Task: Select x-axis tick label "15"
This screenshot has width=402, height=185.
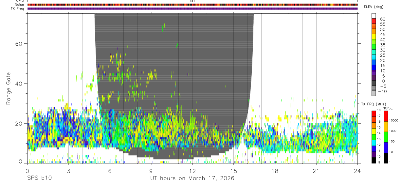Action: pyautogui.click(x=234, y=171)
